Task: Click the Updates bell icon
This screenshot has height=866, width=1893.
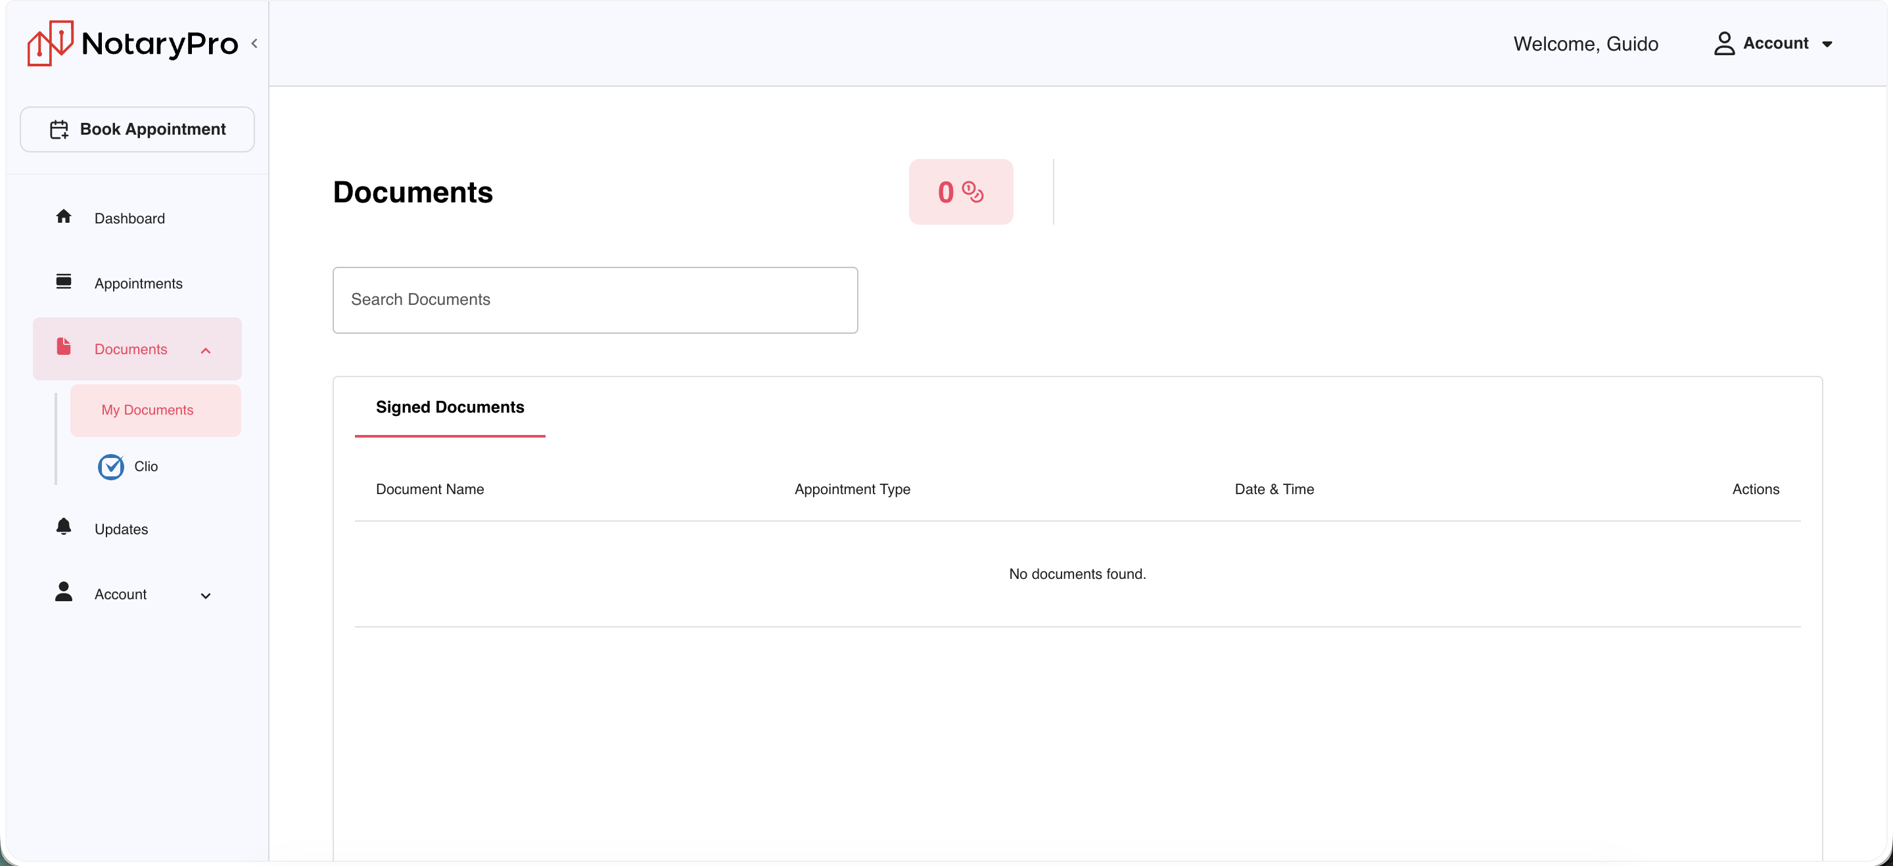Action: [64, 527]
